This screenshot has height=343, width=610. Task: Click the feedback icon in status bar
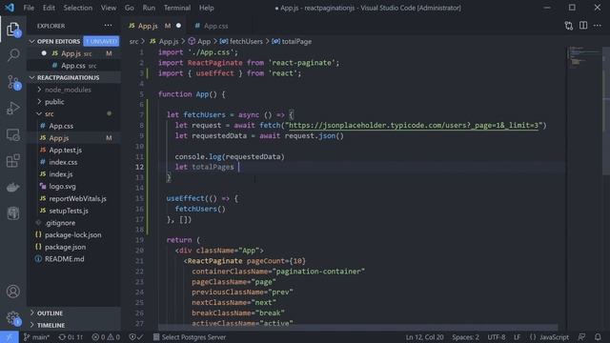pyautogui.click(x=581, y=337)
